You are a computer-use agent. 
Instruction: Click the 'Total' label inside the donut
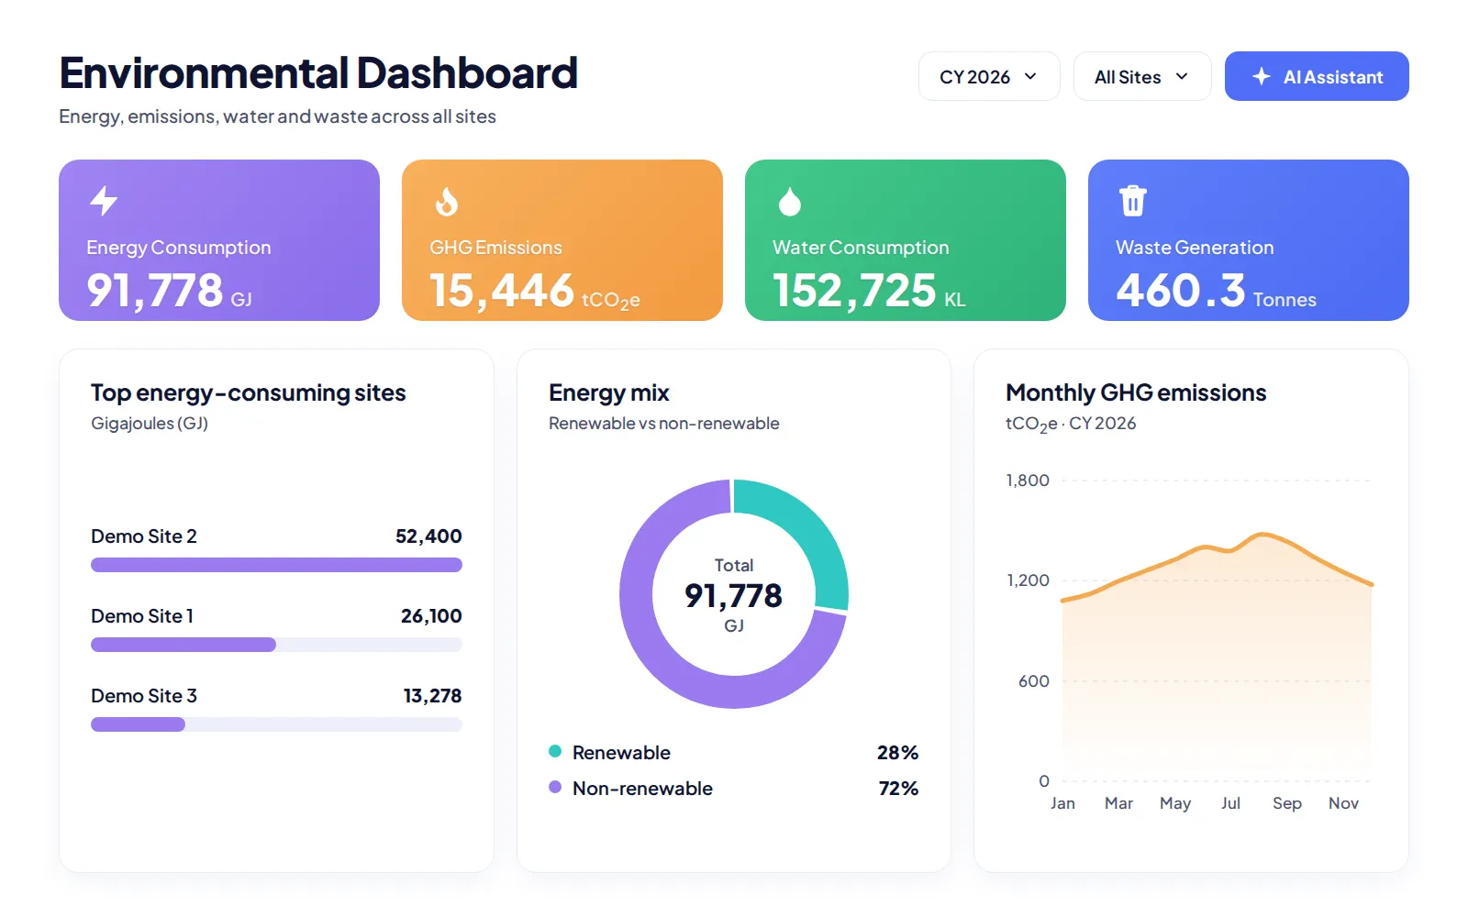[734, 566]
